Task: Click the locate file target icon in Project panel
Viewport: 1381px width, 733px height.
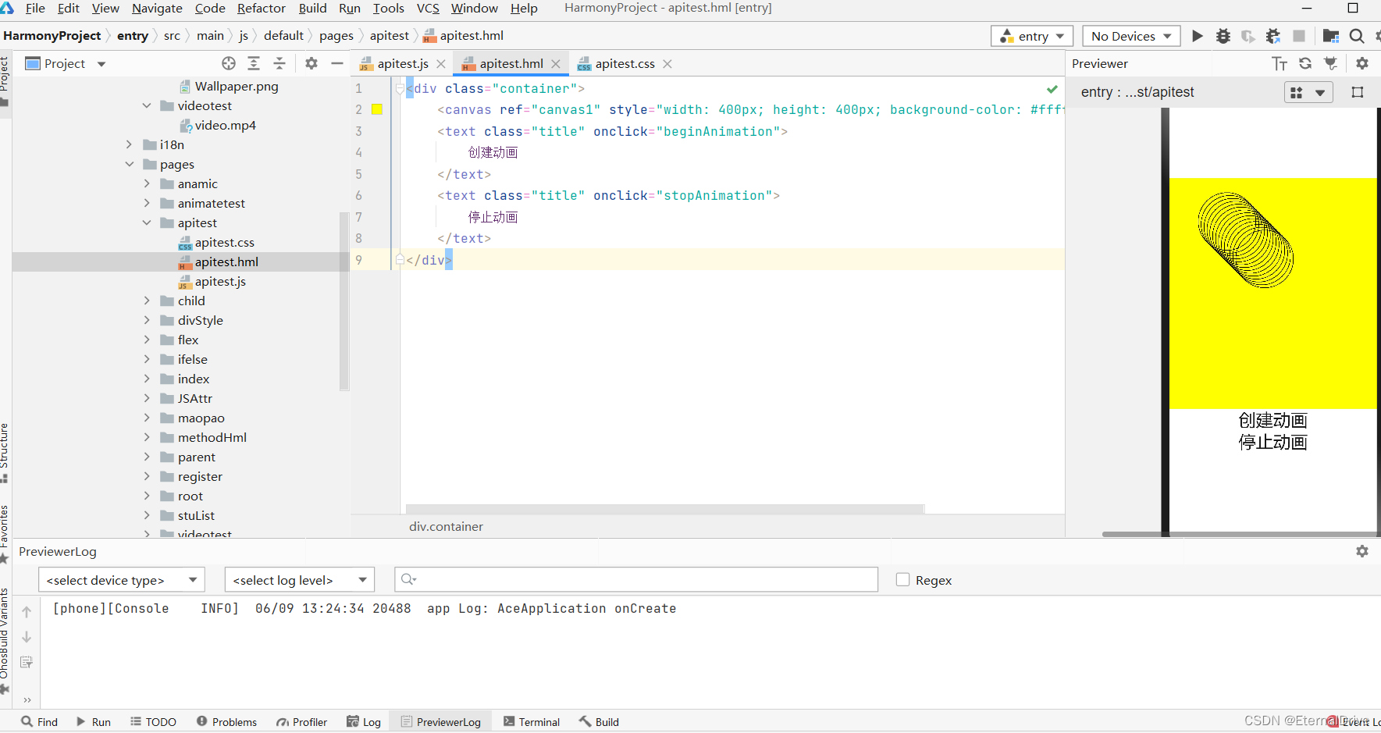Action: tap(229, 63)
